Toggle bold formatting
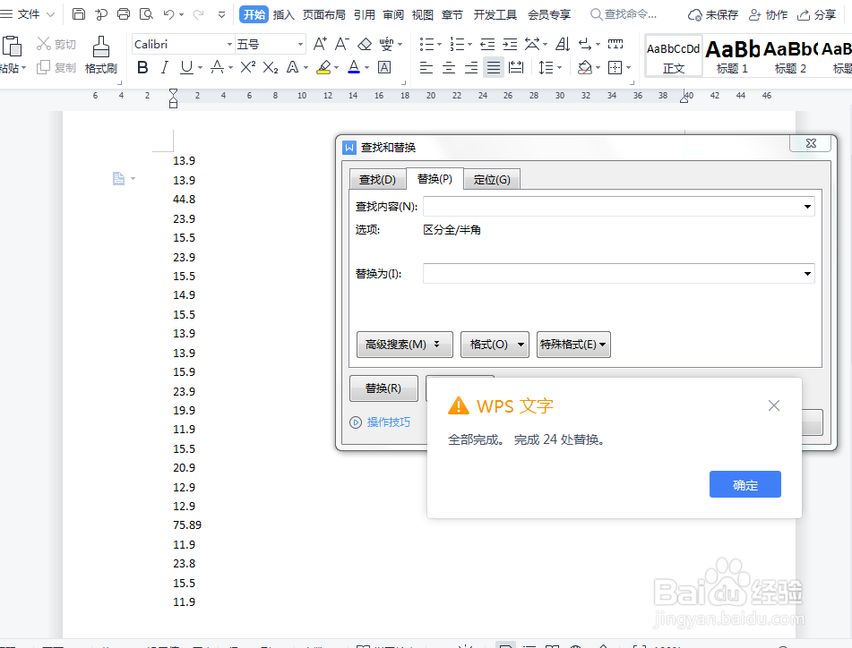The image size is (852, 648). coord(142,67)
